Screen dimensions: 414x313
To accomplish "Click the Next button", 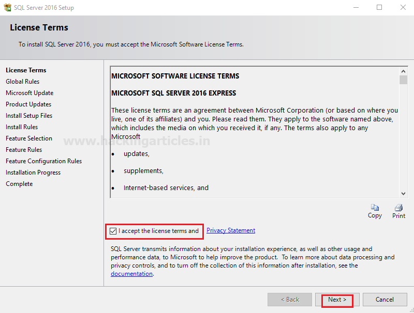I will coord(337,300).
